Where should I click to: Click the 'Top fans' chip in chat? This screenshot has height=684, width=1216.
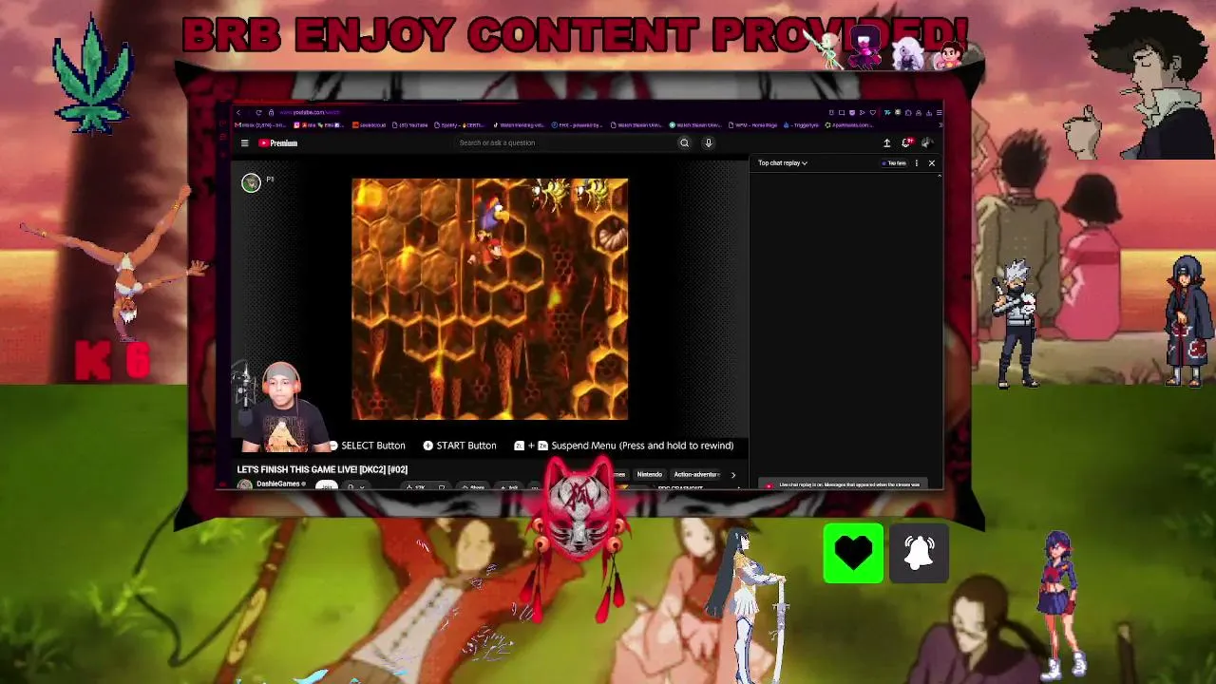point(895,163)
